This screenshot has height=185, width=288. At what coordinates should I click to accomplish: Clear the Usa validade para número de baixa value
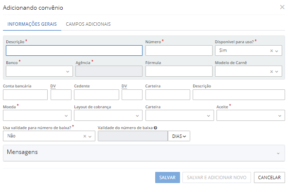85,136
